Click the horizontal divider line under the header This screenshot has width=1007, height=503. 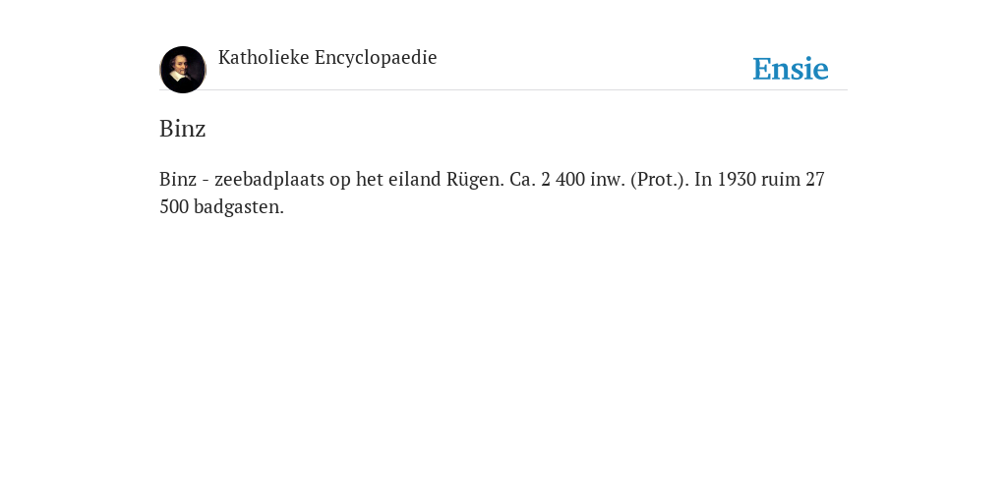[x=503, y=89]
